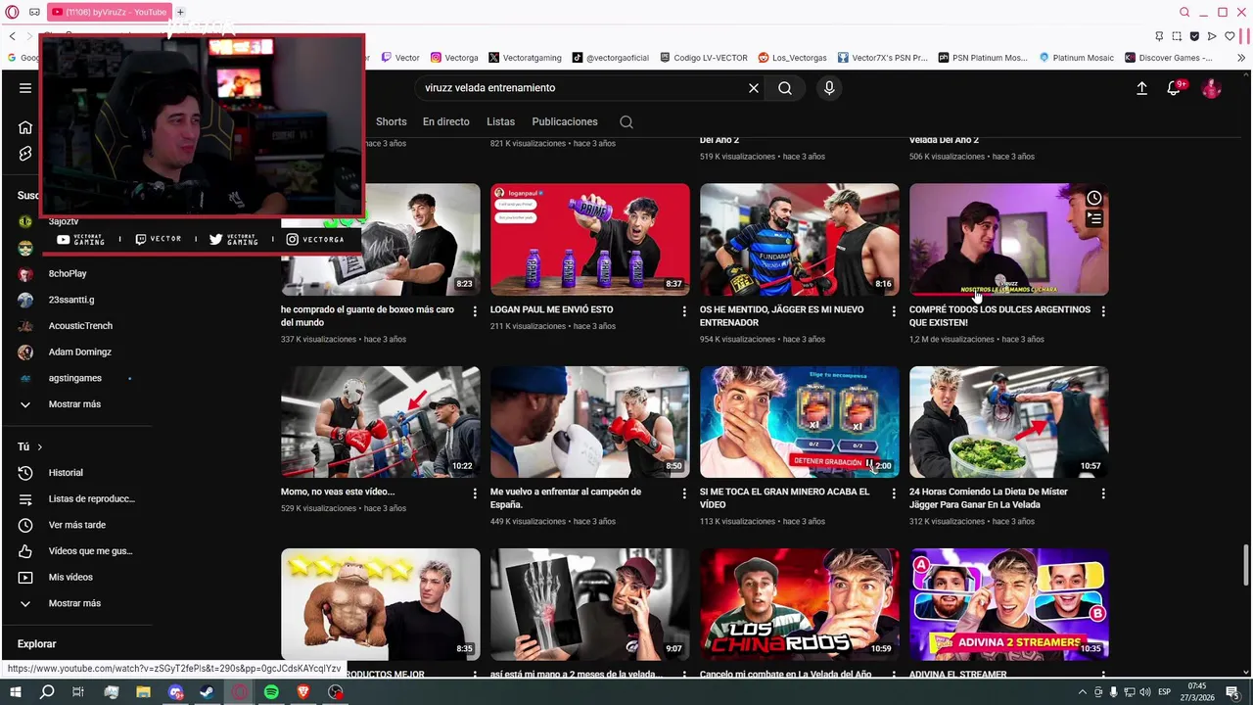Add dulces argentinos video to Watch later
Screen dimensions: 1253x705
pos(1093,199)
